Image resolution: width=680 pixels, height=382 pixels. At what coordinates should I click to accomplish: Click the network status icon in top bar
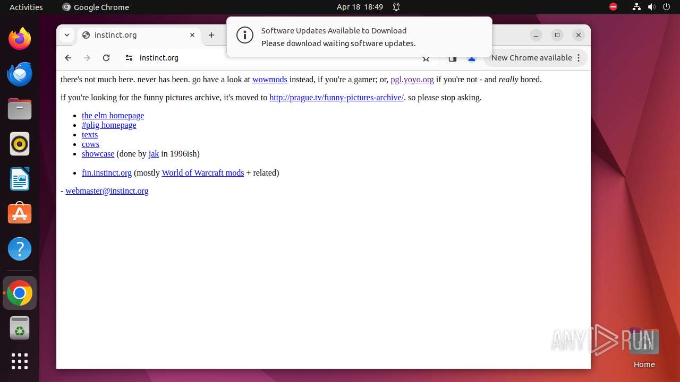pyautogui.click(x=636, y=7)
